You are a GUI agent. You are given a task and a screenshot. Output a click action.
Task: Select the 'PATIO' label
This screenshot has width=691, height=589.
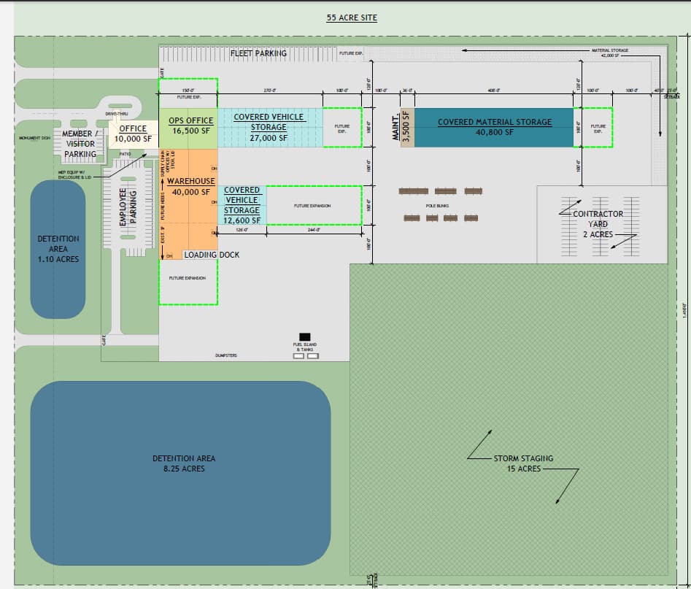pyautogui.click(x=126, y=154)
